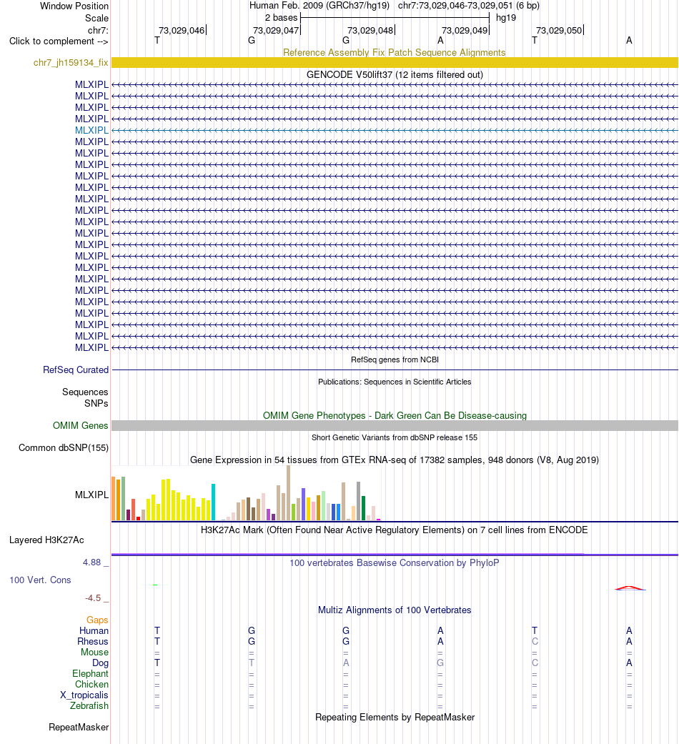The height and width of the screenshot is (744, 679).
Task: Click the purple H3K27Ac signal line
Action: (x=395, y=554)
